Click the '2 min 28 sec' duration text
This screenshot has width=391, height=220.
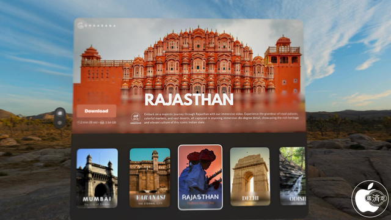point(89,122)
